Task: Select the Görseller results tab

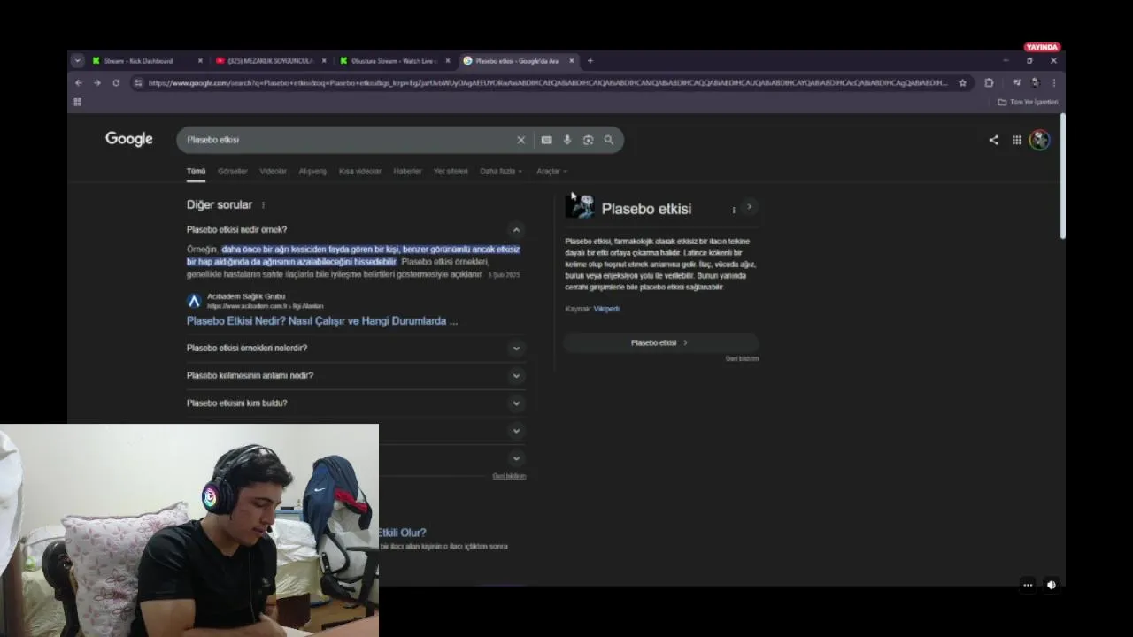Action: 233,171
